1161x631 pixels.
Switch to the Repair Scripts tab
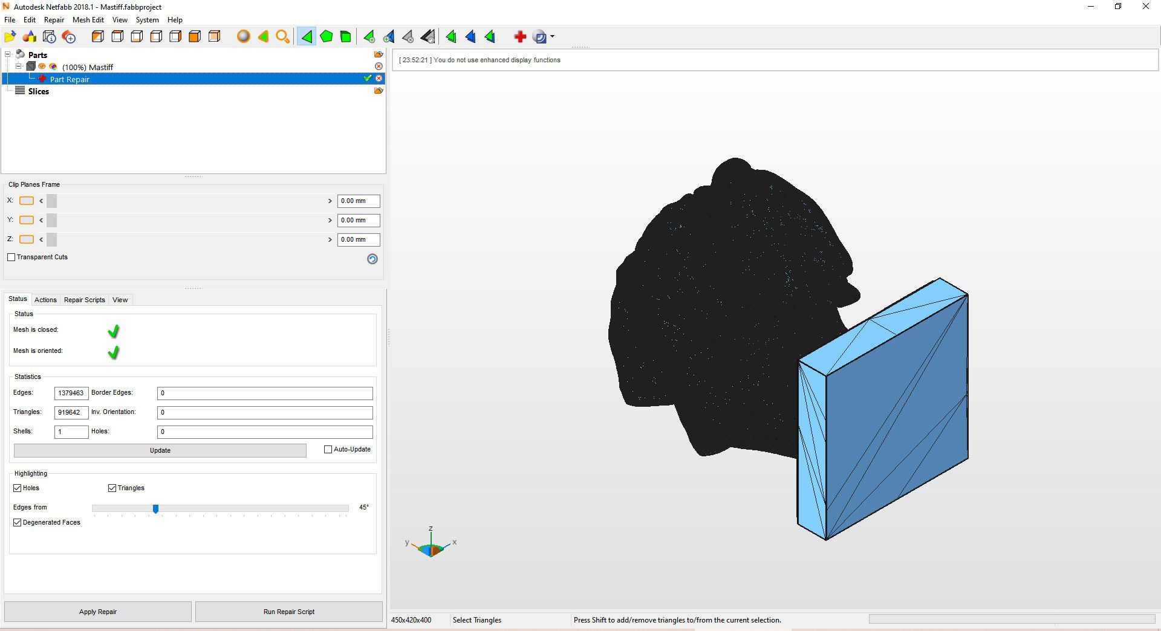click(x=85, y=300)
